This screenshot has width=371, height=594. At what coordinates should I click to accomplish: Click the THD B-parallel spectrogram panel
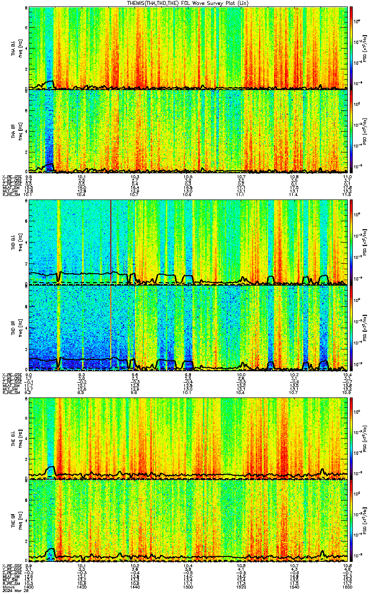click(x=188, y=328)
